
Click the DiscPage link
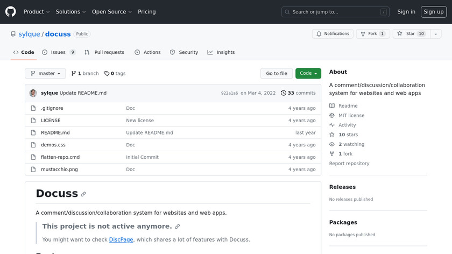point(122,239)
